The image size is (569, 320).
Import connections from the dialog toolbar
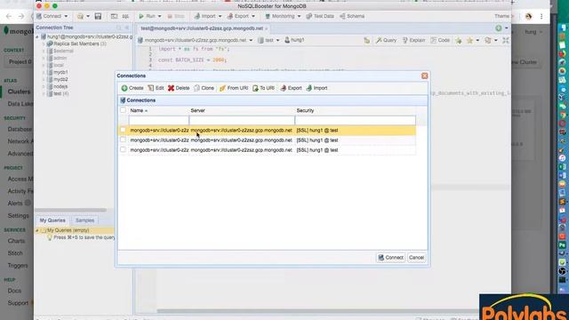point(317,88)
